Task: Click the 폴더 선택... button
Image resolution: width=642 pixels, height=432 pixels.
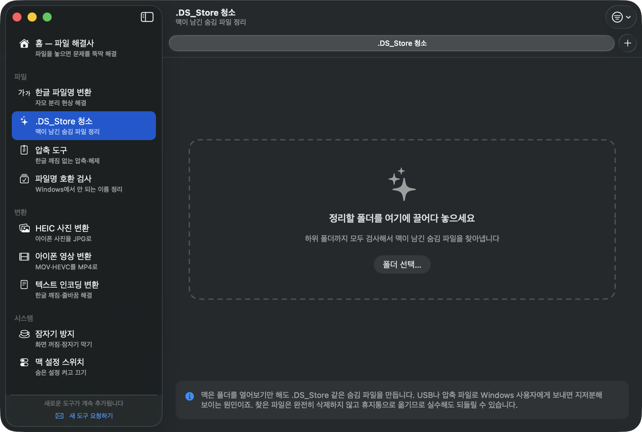Action: point(402,264)
